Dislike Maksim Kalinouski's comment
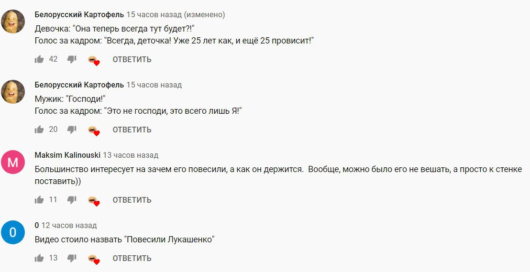This screenshot has width=530, height=272. [x=72, y=200]
